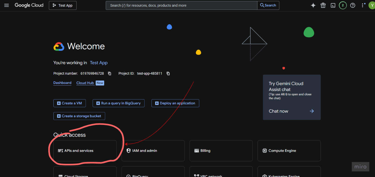The image size is (375, 177).
Task: Open the help question mark icon
Action: point(353,5)
